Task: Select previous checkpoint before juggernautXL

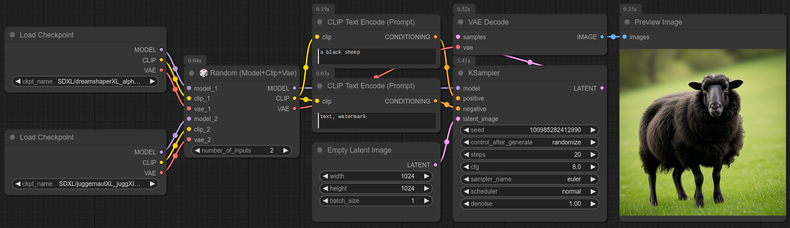Action: [18, 184]
